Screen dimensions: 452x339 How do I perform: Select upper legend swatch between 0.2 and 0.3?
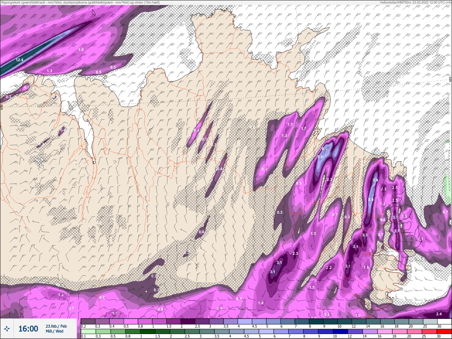point(88,321)
